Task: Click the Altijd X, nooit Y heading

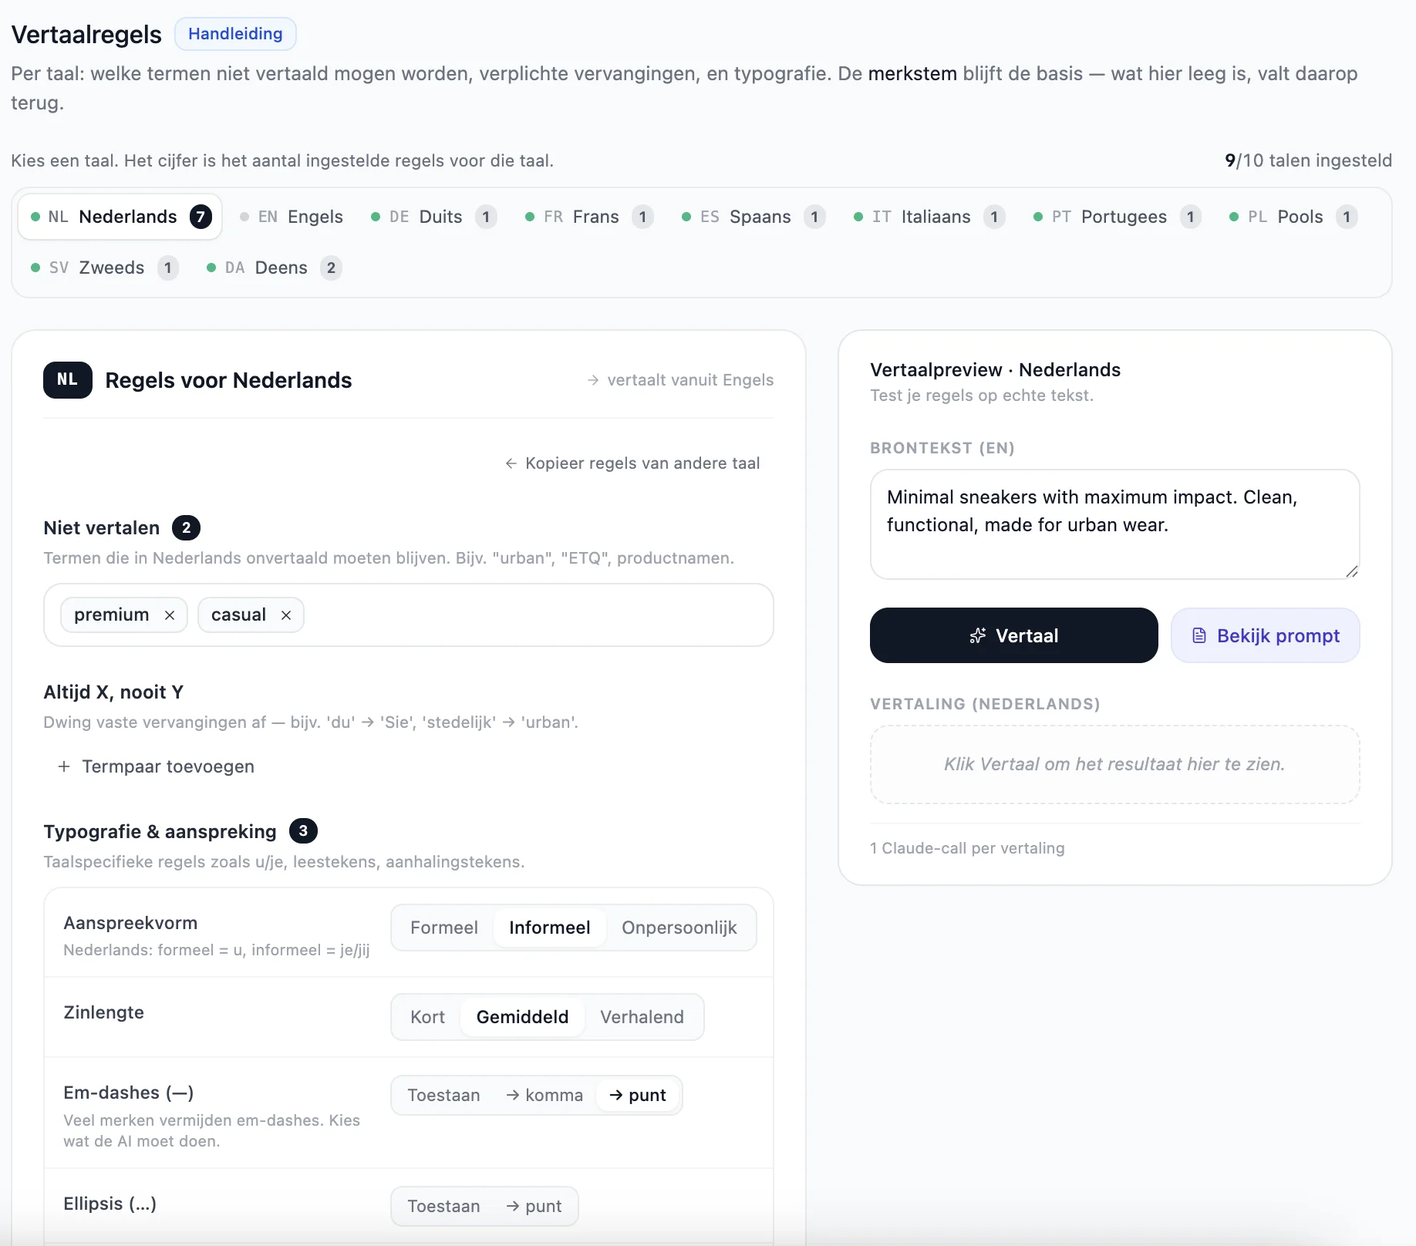Action: pyautogui.click(x=113, y=692)
